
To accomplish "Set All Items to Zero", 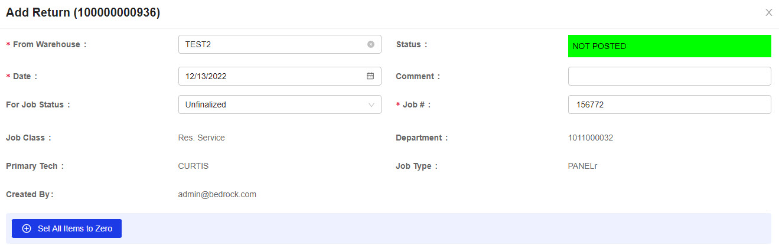I will (x=67, y=228).
